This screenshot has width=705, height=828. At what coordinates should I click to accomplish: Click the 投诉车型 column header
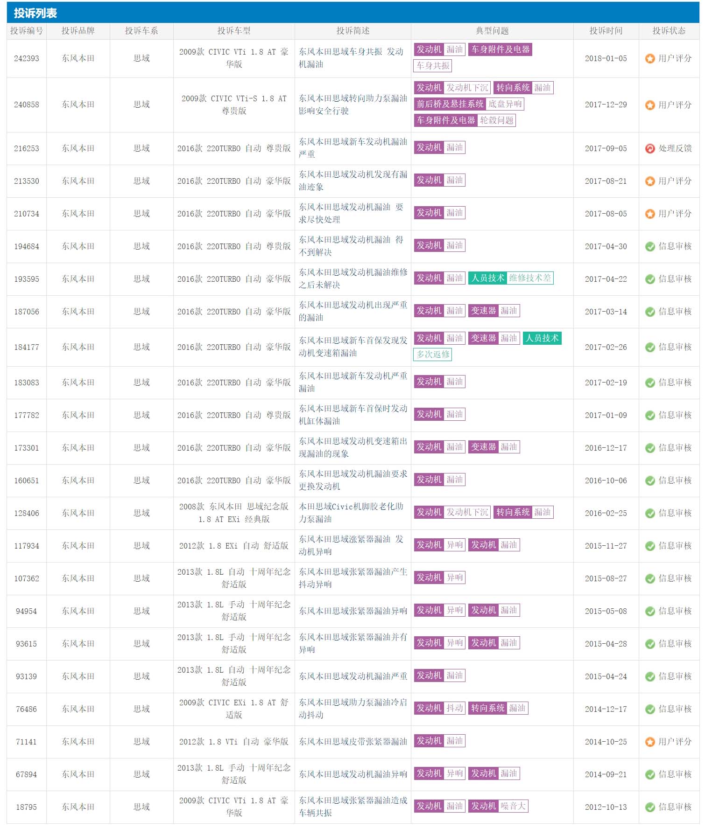pos(234,31)
